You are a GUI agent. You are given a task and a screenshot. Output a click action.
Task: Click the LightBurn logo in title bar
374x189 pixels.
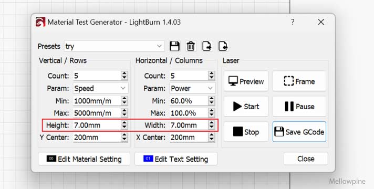click(40, 22)
